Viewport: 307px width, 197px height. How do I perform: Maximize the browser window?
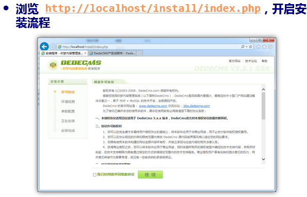click(260, 40)
